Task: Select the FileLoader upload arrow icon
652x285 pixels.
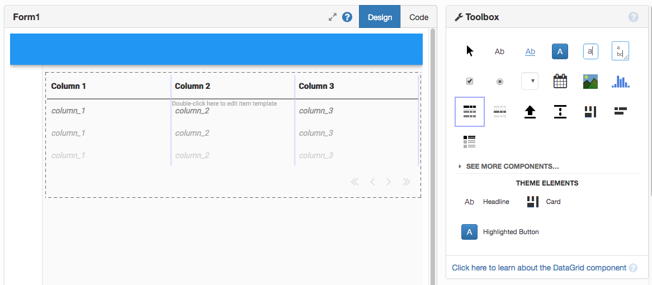Action: click(530, 112)
